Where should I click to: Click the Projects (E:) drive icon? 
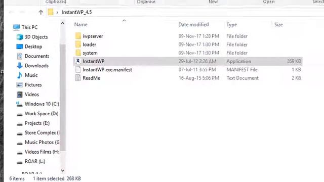point(20,124)
